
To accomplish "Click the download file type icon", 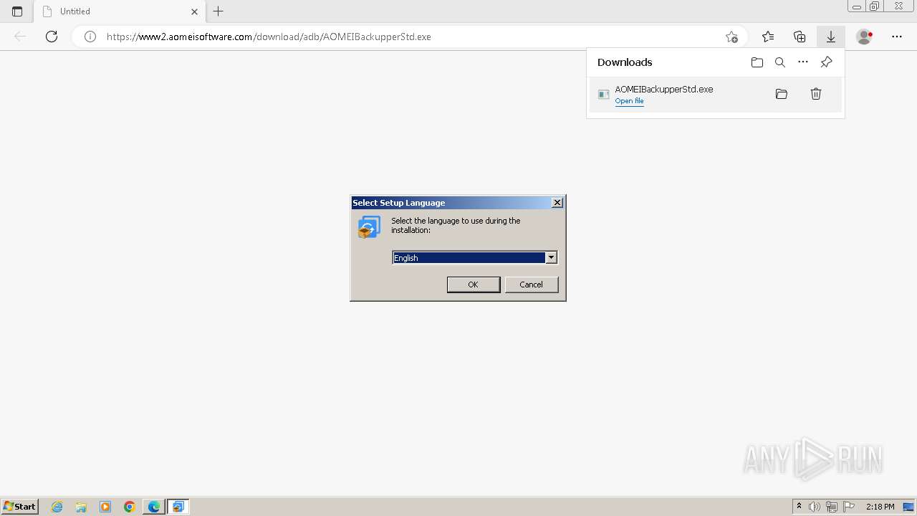I will point(603,95).
